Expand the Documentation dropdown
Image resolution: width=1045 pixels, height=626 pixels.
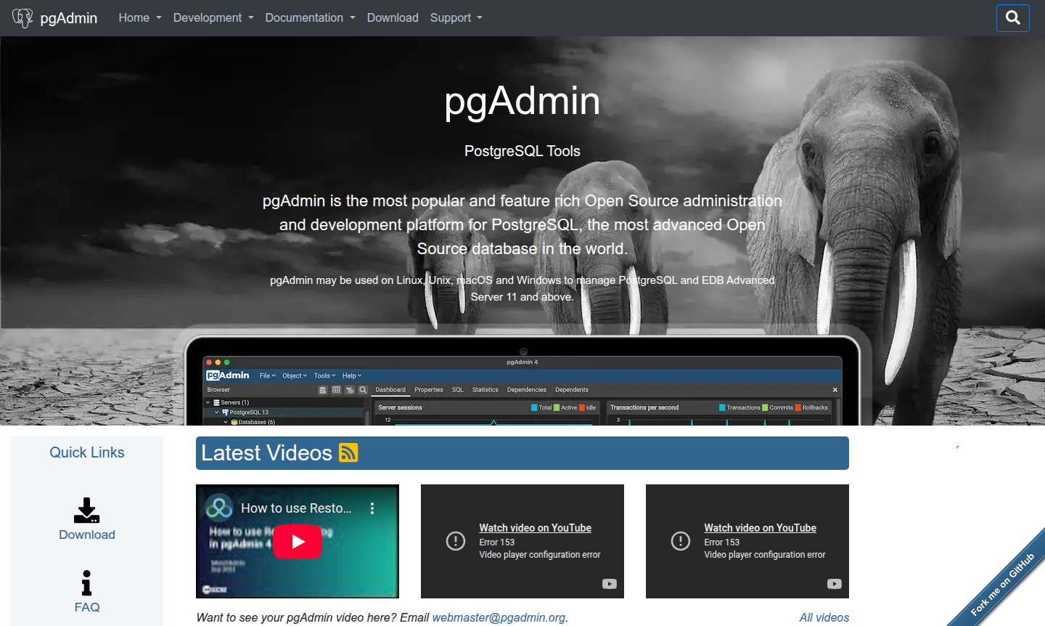point(310,18)
